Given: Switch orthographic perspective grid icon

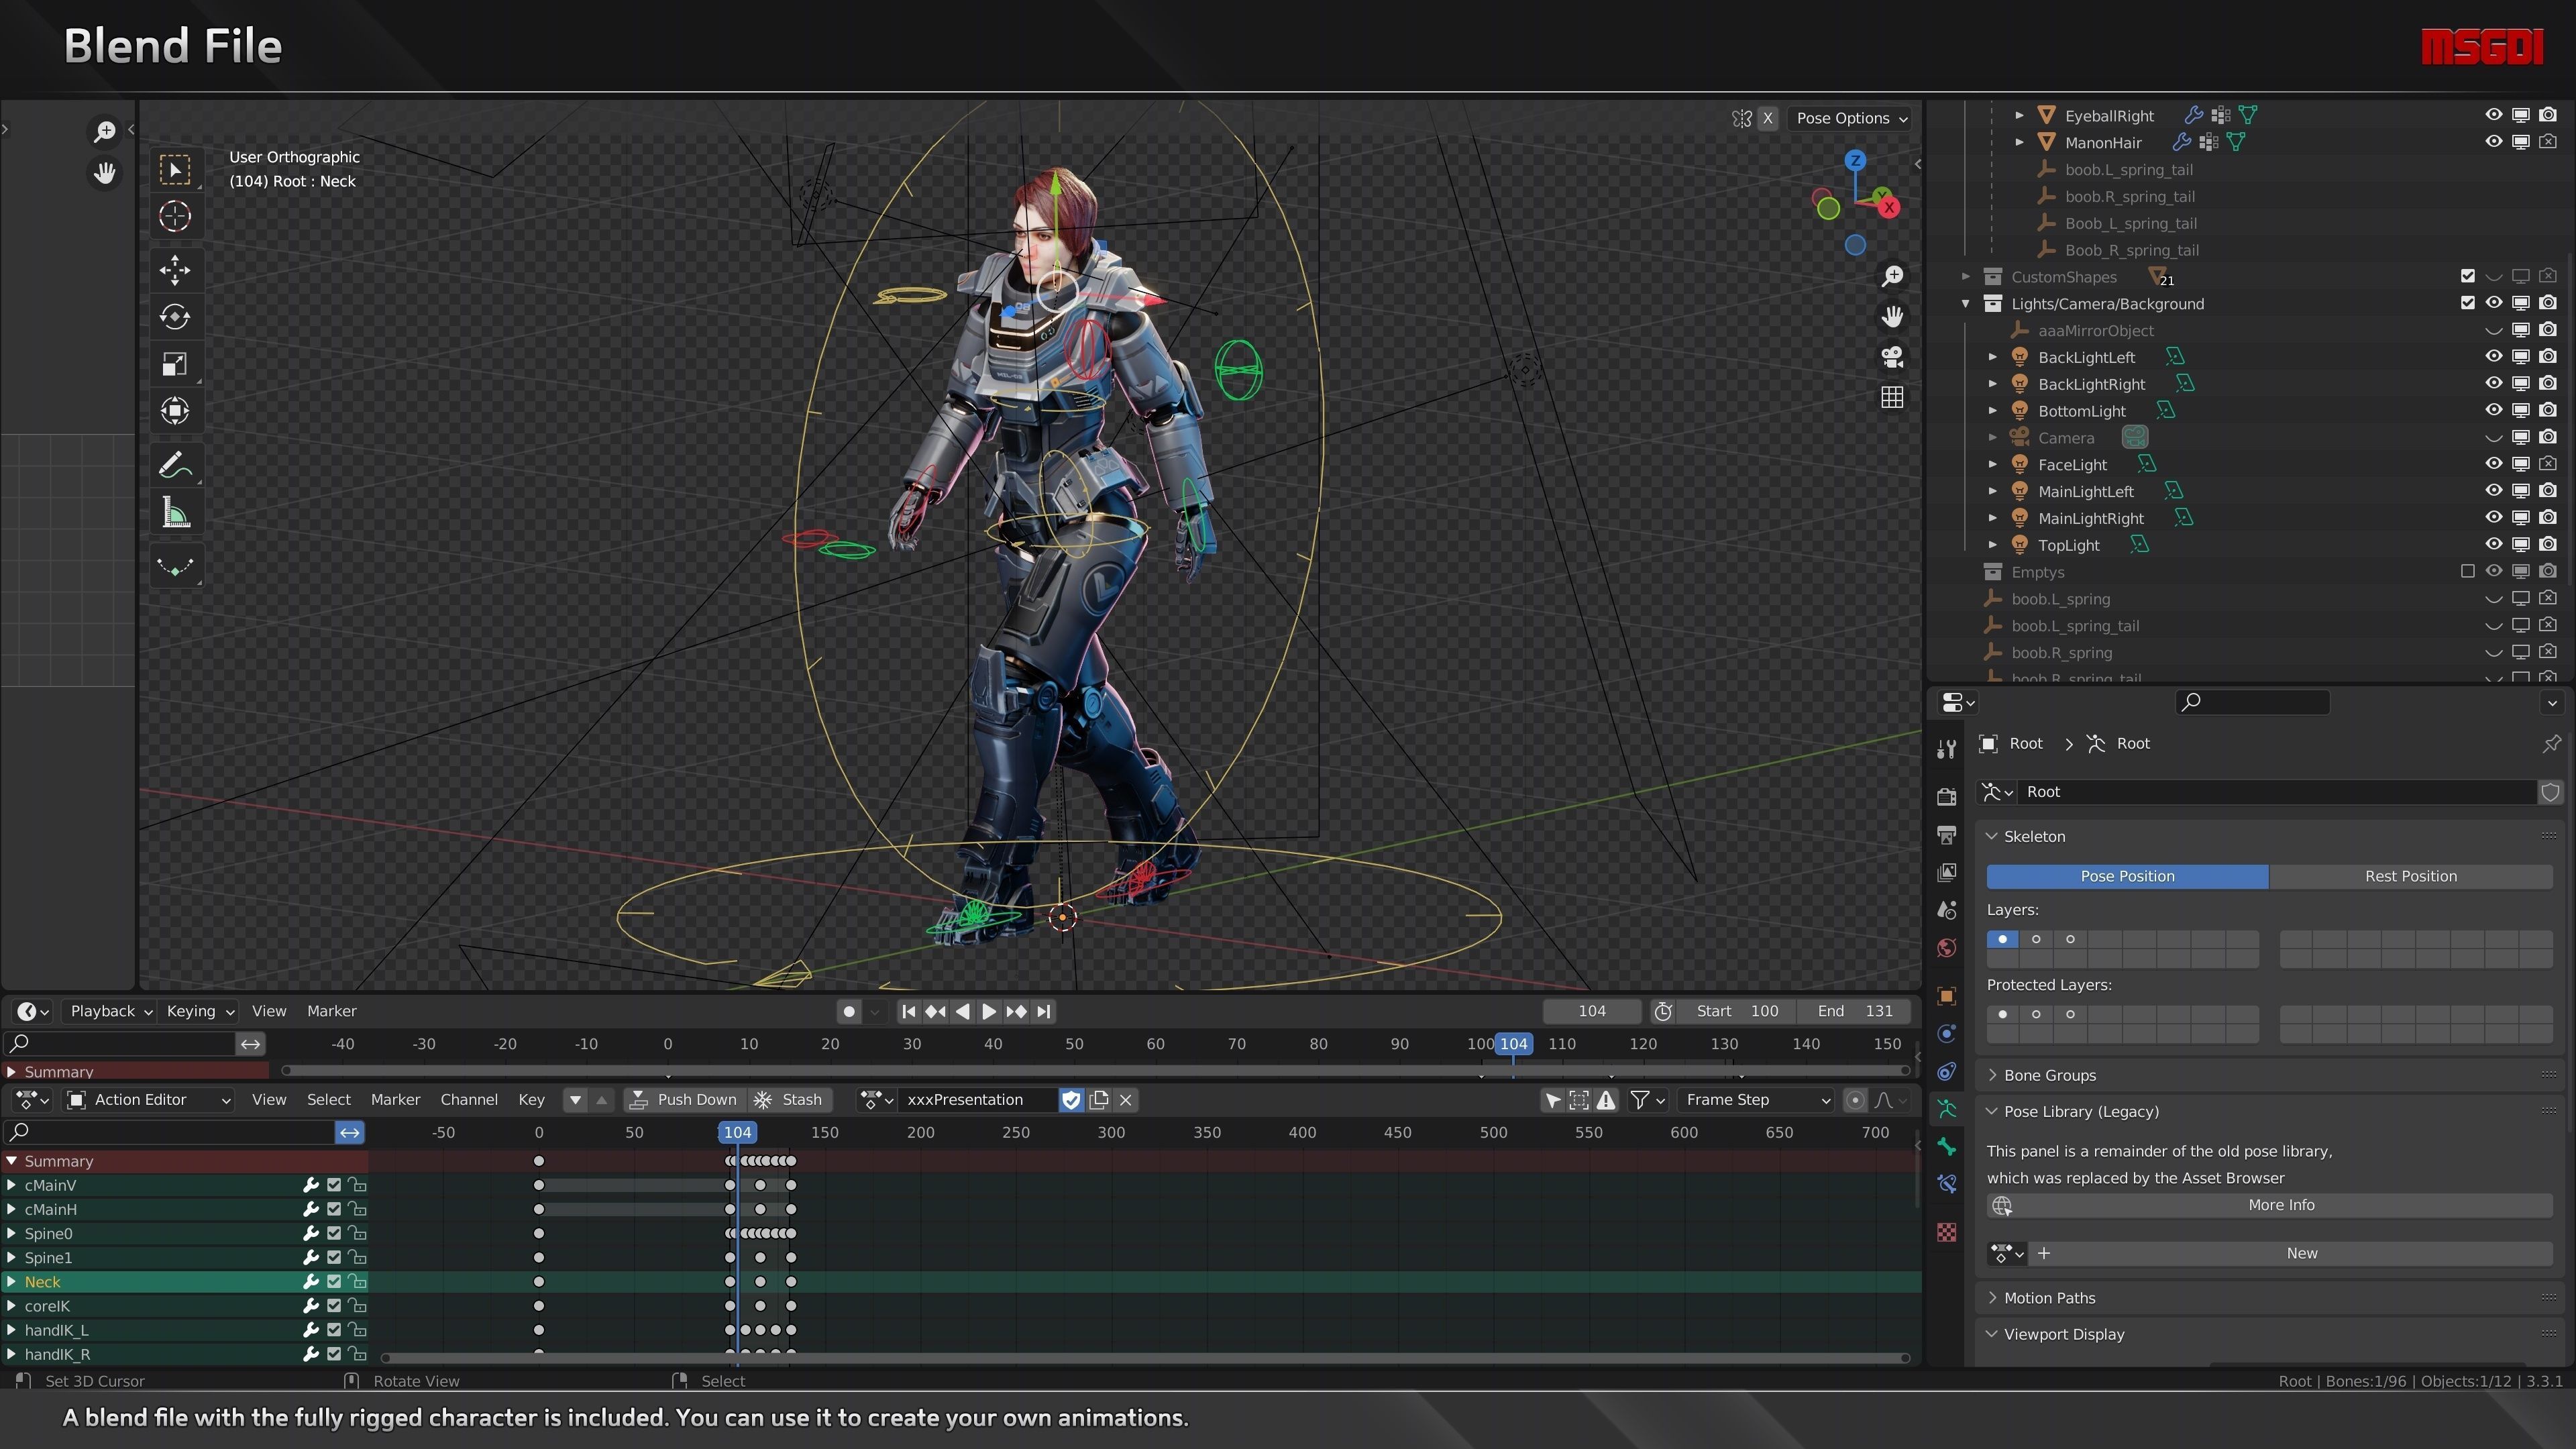Looking at the screenshot, I should (x=1892, y=398).
